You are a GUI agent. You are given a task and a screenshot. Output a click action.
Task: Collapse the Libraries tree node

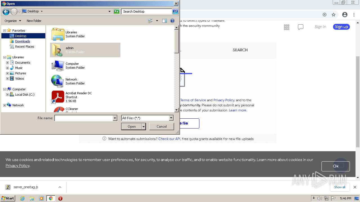pos(4,57)
